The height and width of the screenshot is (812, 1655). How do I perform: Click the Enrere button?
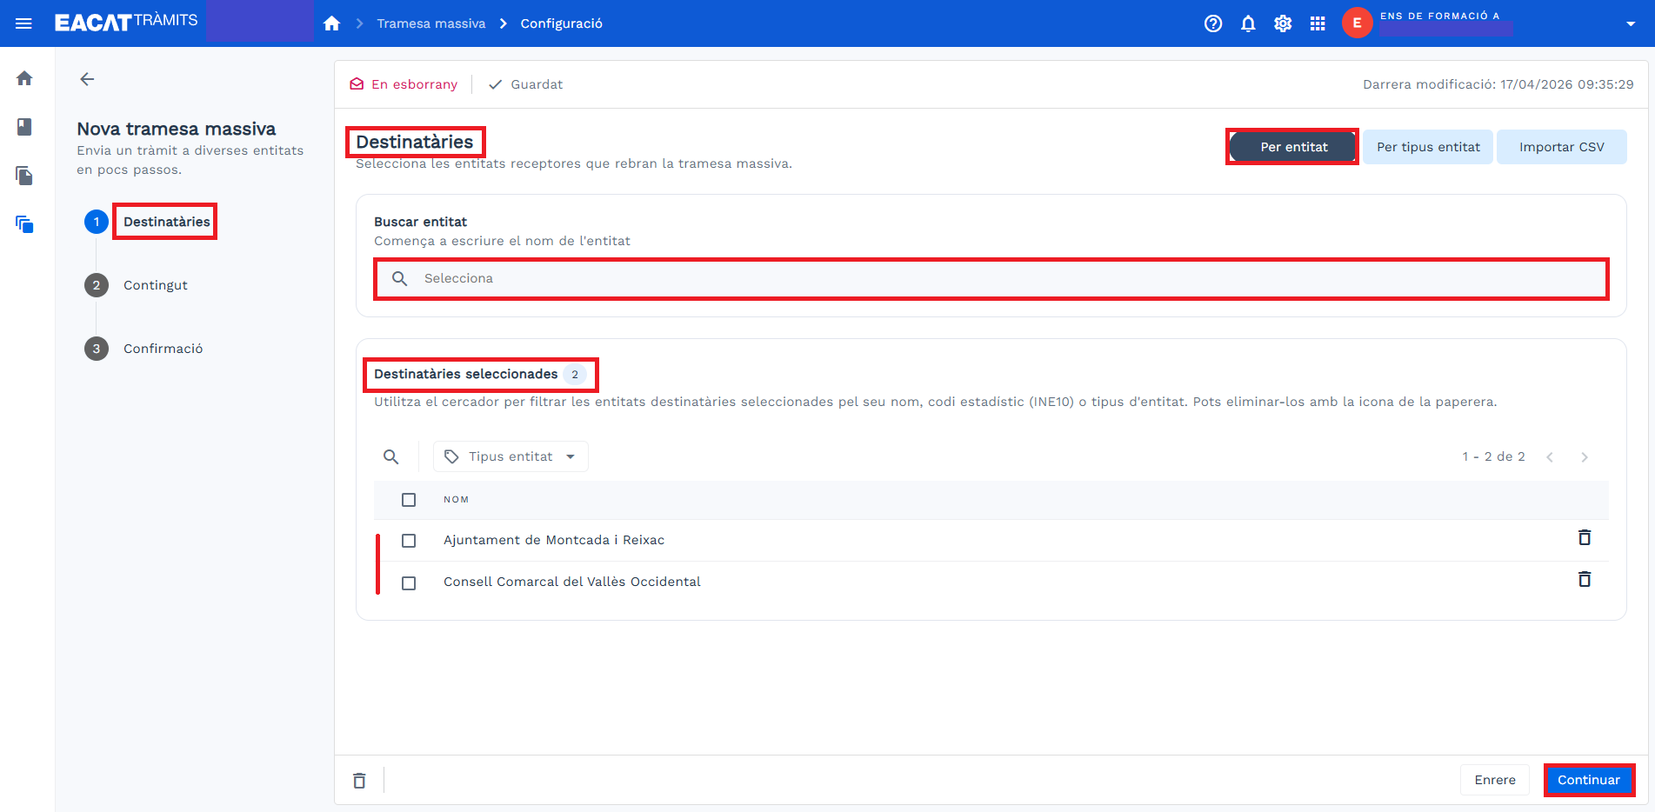(1495, 780)
